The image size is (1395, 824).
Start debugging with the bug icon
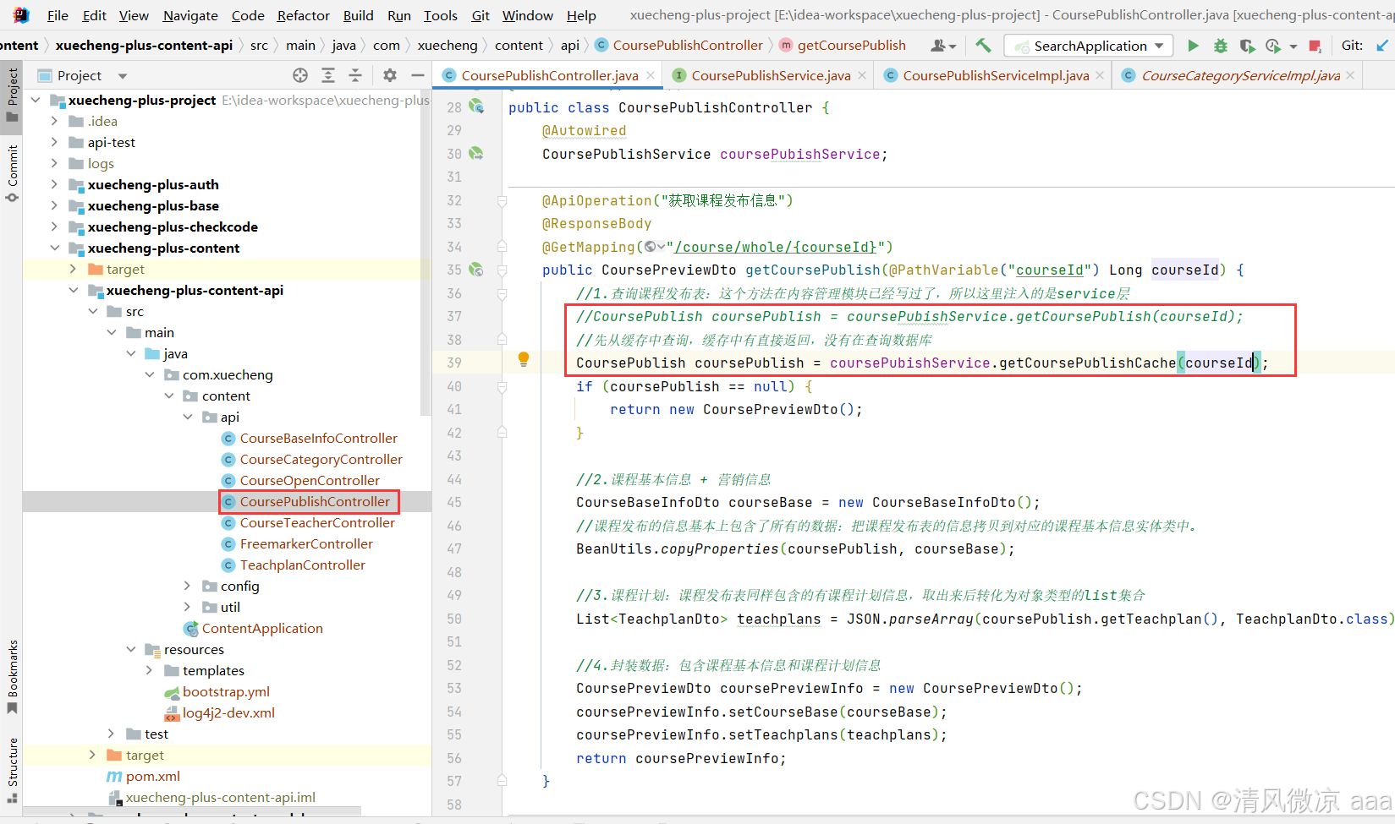1221,46
